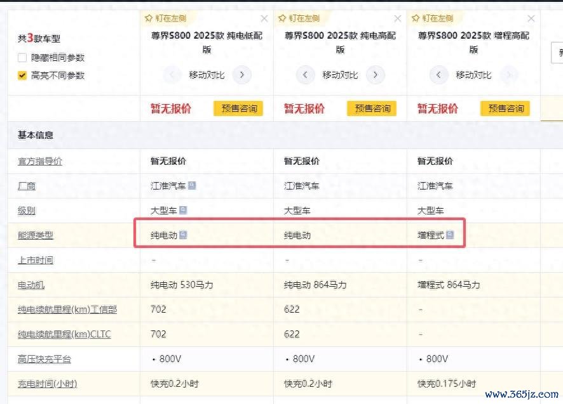
Task: Click 800V value for 纯电低配版
Action: coord(170,359)
